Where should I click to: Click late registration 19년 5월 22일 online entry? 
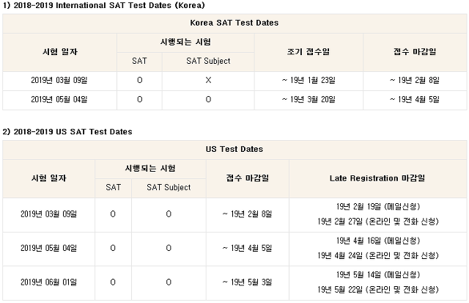[378, 290]
